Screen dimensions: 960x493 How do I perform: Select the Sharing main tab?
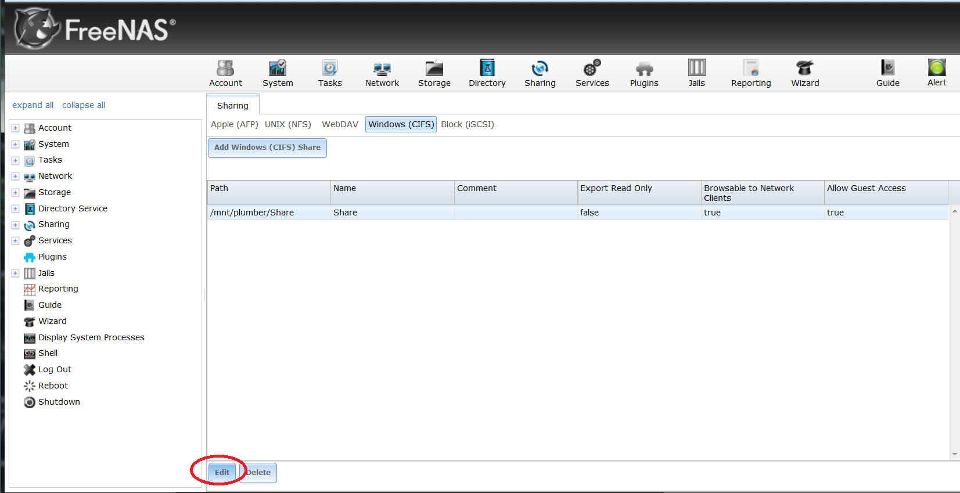pos(233,105)
